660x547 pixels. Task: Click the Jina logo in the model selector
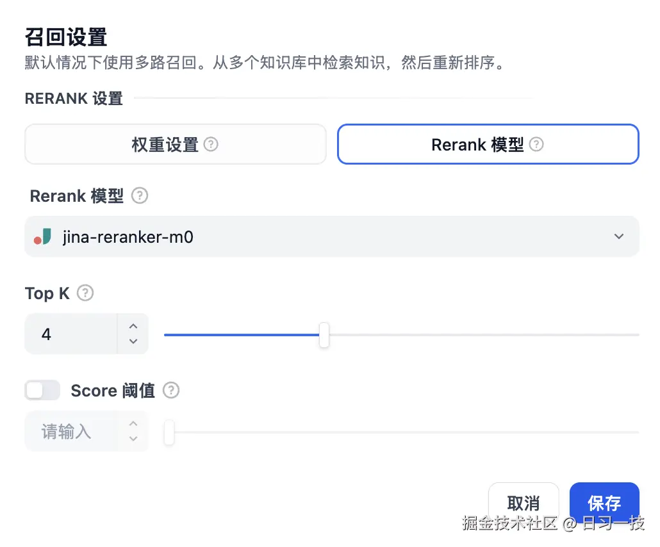point(44,236)
